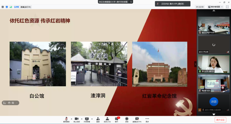Open the Live streaming (直播) settings
Viewport: 231px width, 124px height.
(137, 119)
